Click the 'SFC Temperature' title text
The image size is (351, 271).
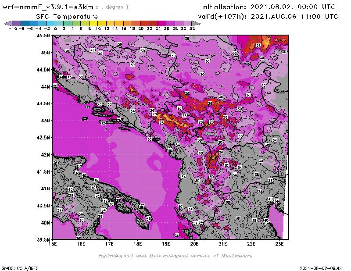pyautogui.click(x=67, y=17)
